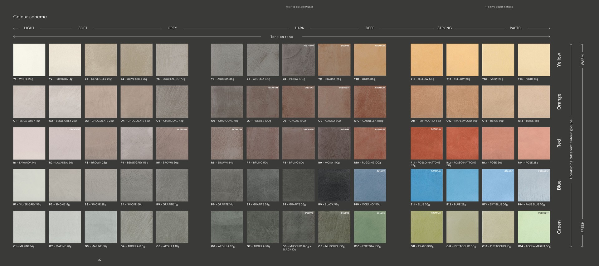This screenshot has width=599, height=266.
Task: Select the R1 Lavanda 14g swatch
Action: click(29, 143)
